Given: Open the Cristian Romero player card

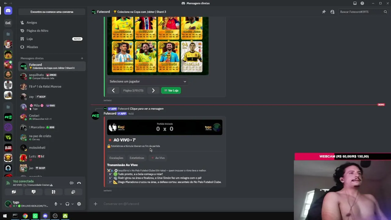Looking at the screenshot, I should pyautogui.click(x=123, y=57).
